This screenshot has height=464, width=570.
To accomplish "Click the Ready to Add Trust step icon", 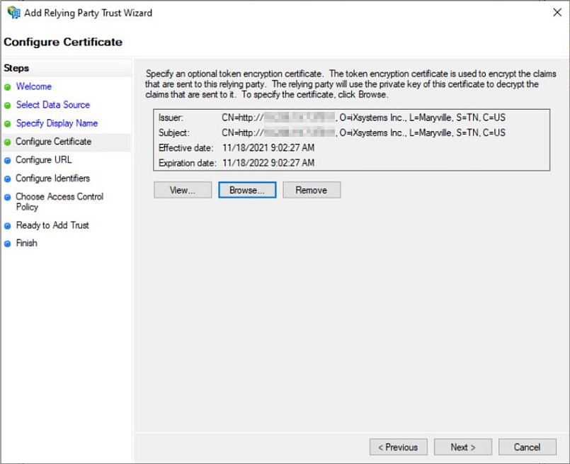I will (x=9, y=225).
